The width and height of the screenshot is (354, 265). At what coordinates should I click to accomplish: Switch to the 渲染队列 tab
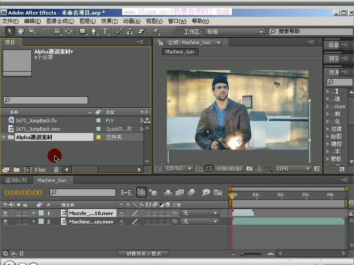(x=16, y=180)
